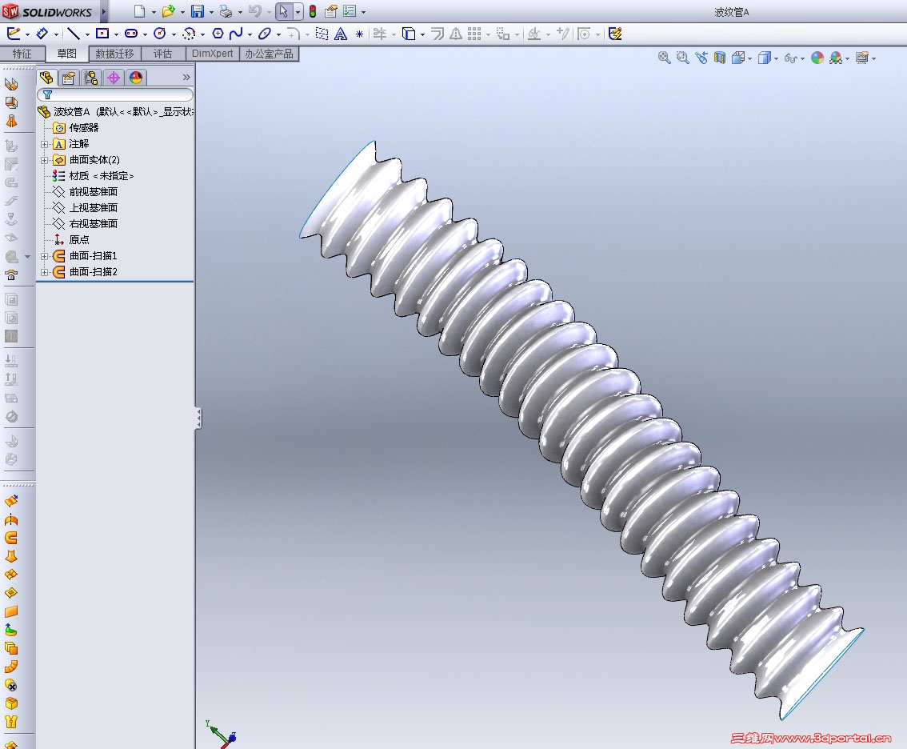Open the Edit Appearance color ball
Image resolution: width=907 pixels, height=749 pixels.
(x=817, y=58)
